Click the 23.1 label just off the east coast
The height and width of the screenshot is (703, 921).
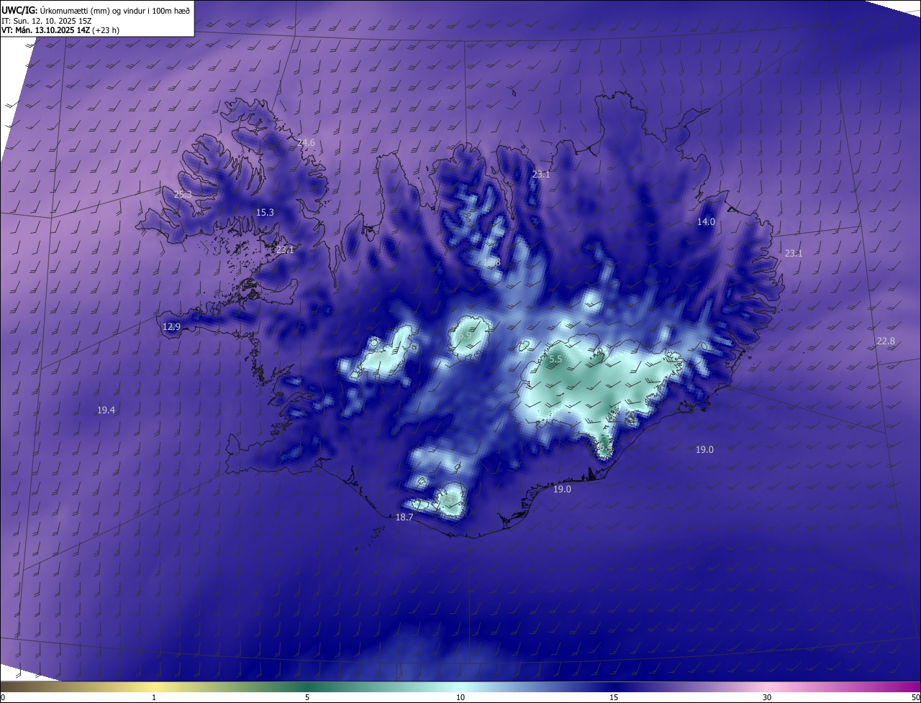[793, 254]
